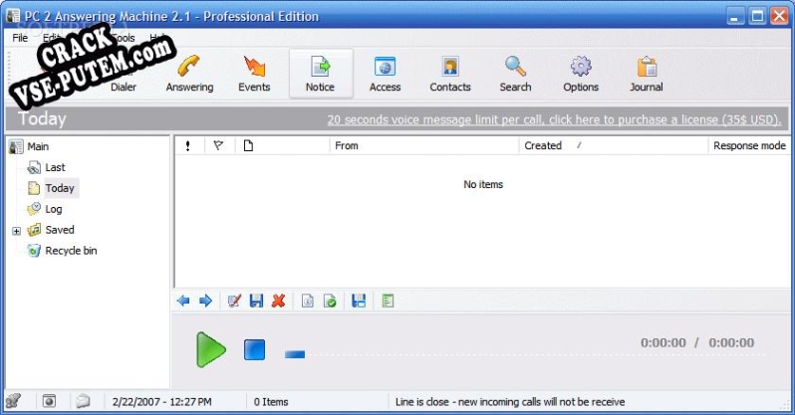795x415 pixels.
Task: Play the voice message
Action: coord(210,349)
